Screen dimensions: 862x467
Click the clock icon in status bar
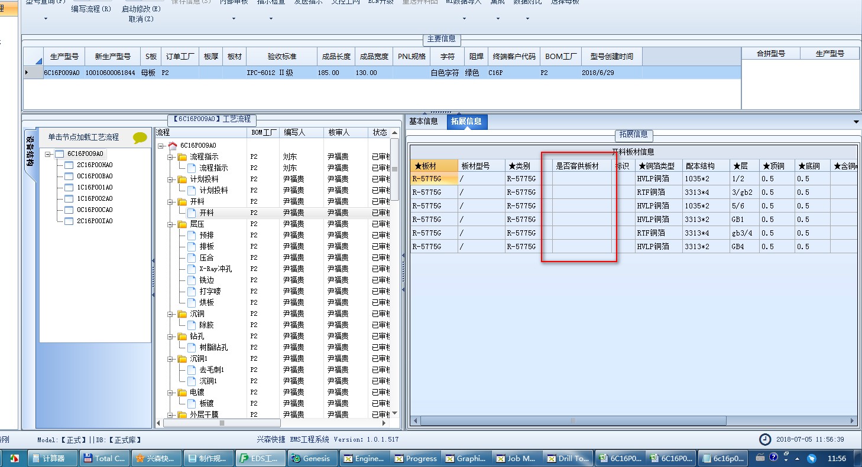766,439
